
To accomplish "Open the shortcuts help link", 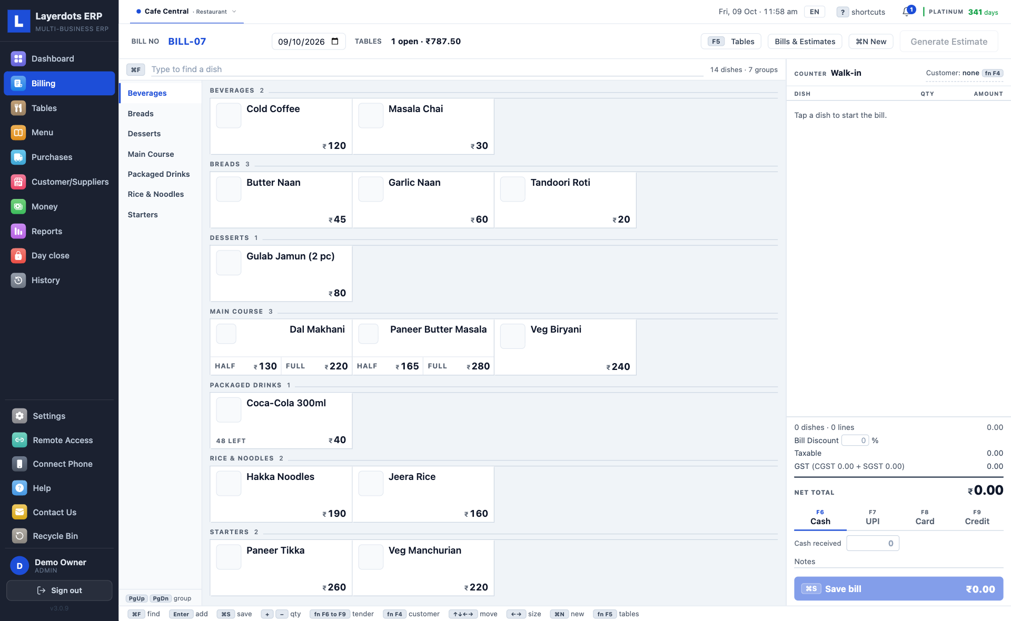I will click(x=861, y=12).
